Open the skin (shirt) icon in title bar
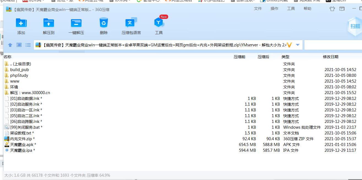Screen dimensions: 362x180 [x=332, y=9]
